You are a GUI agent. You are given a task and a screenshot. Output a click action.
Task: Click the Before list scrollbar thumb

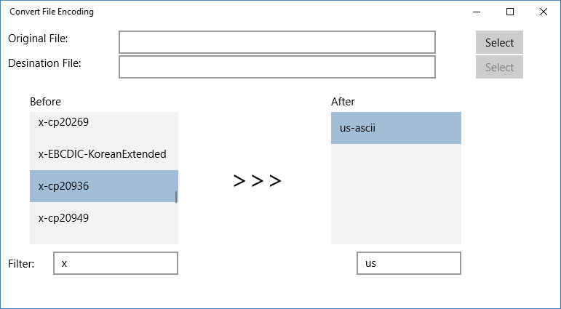pos(175,197)
